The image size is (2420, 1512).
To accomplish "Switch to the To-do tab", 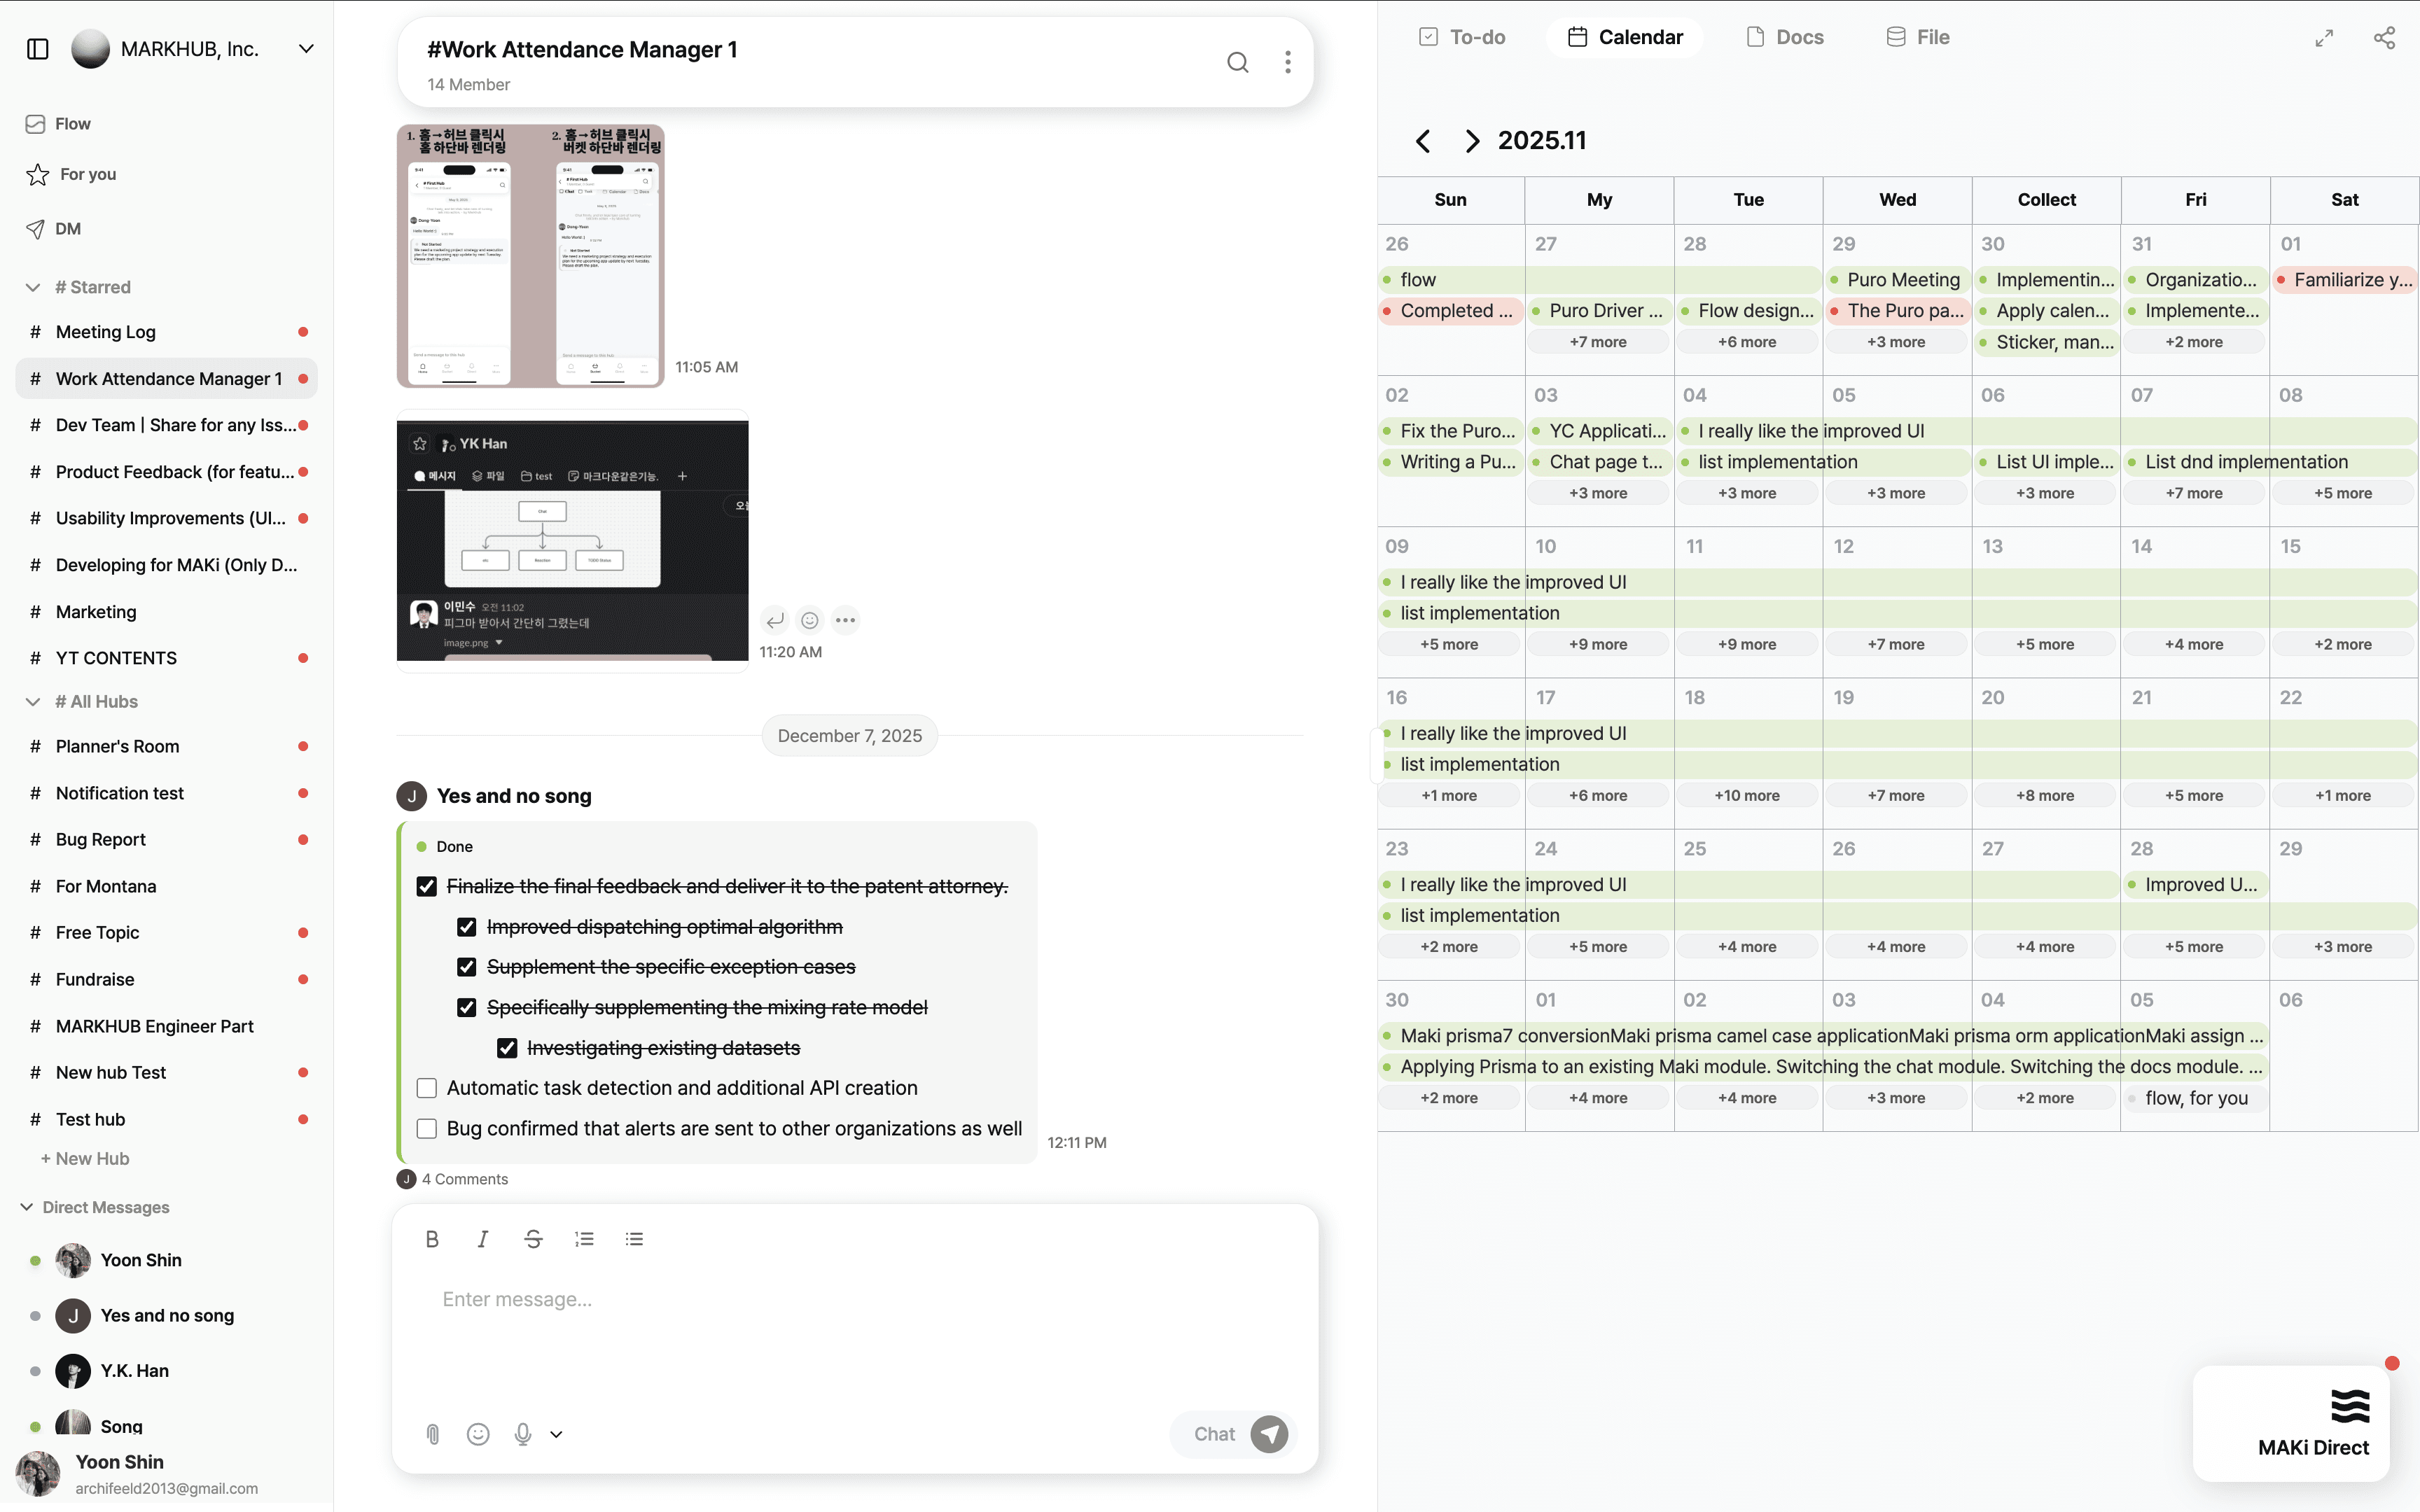I will pyautogui.click(x=1462, y=37).
